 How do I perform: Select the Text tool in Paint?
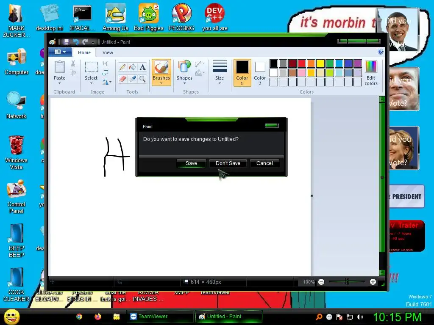(142, 67)
